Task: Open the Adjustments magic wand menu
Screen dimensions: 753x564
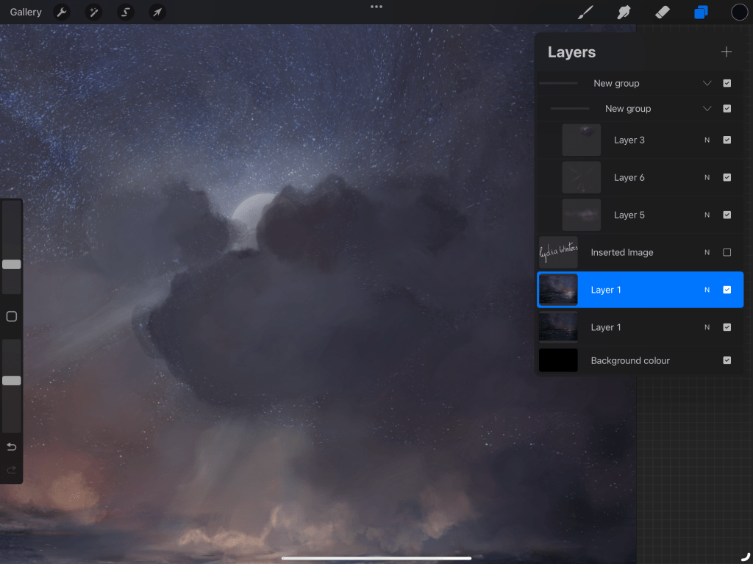Action: tap(93, 13)
